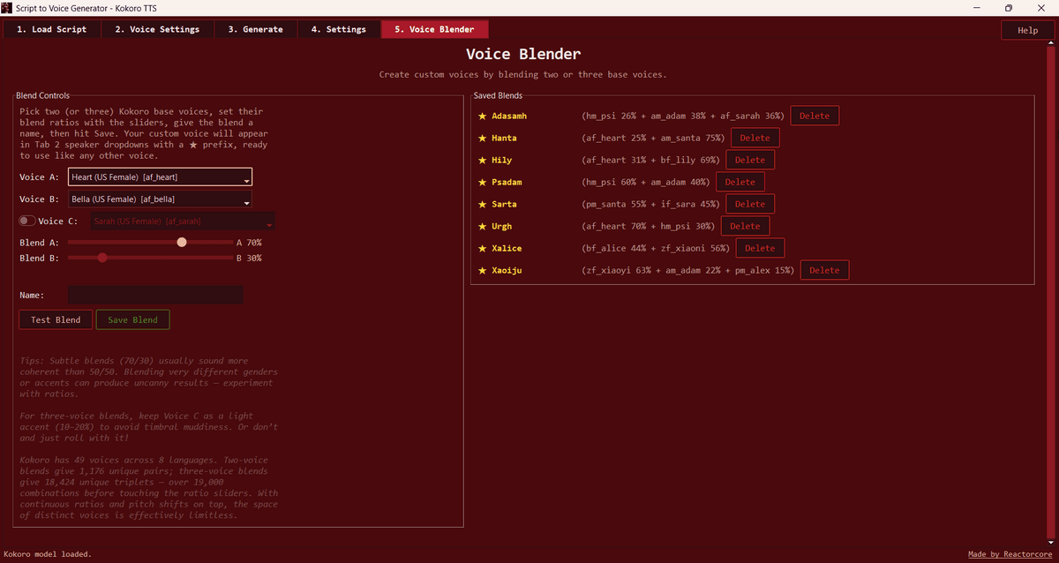Click the Xaoiju blend name

click(507, 270)
